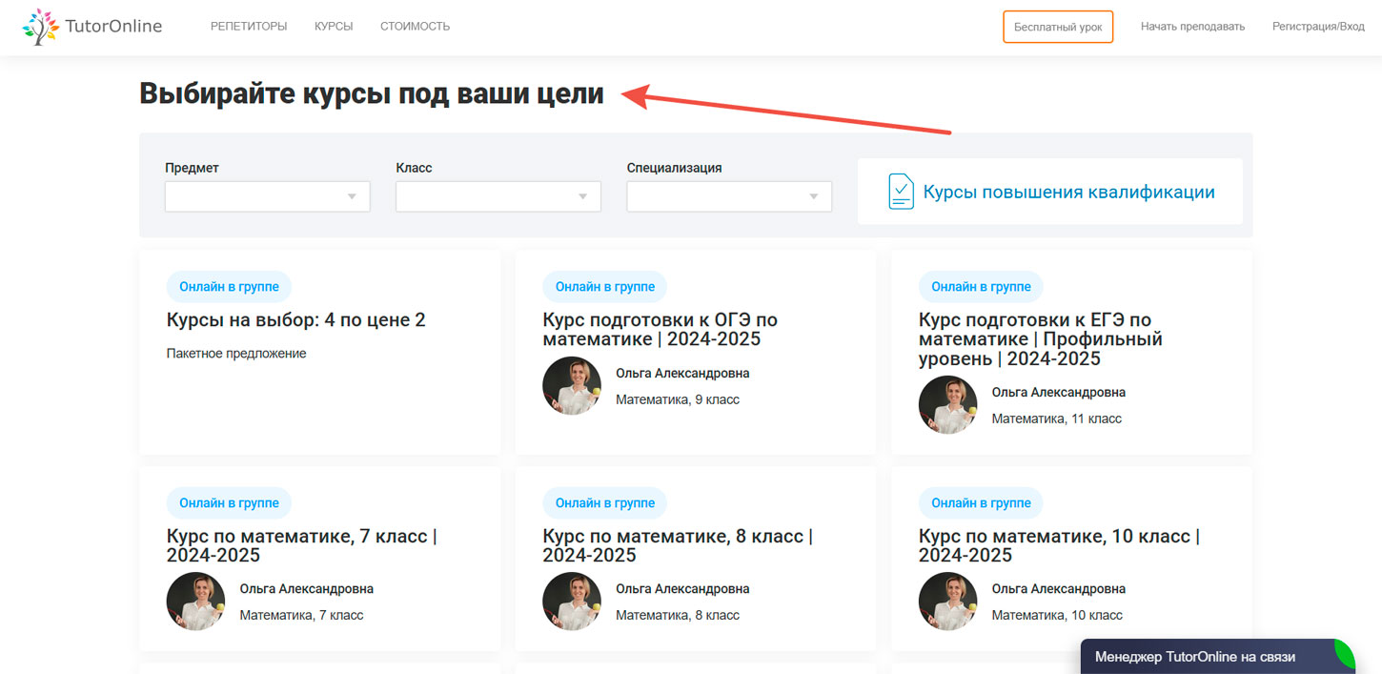Click the Пакетное предложение text
The height and width of the screenshot is (674, 1382).
point(236,354)
